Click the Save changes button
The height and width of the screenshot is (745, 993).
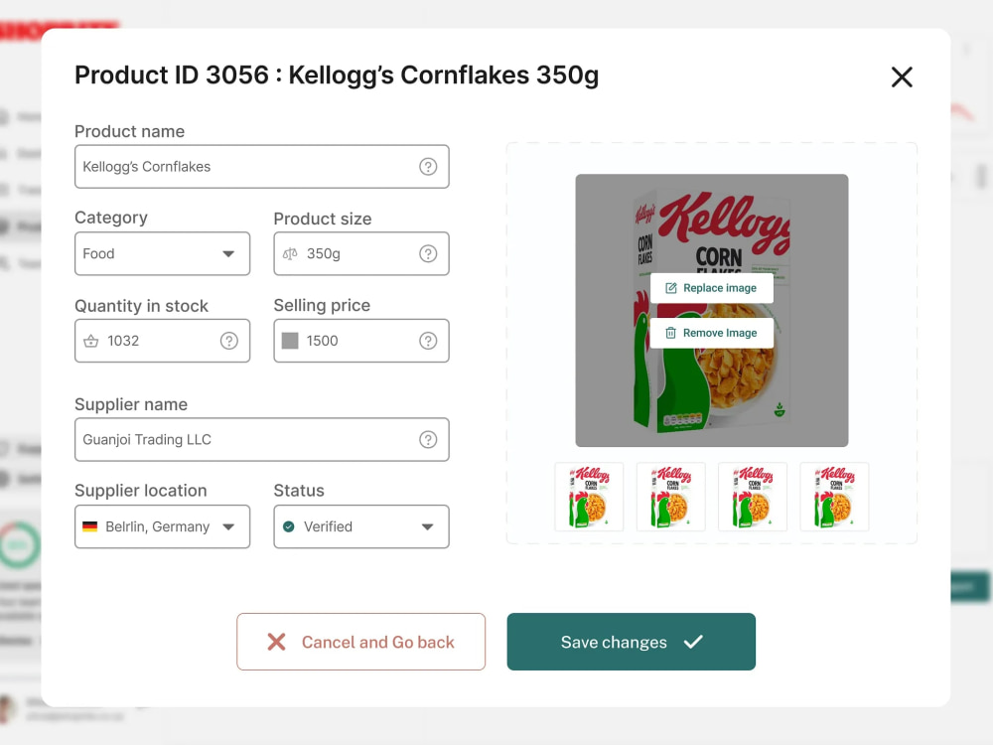click(631, 642)
